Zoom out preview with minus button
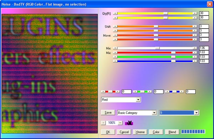Screen dimensions: 214x139 (120, 123)
